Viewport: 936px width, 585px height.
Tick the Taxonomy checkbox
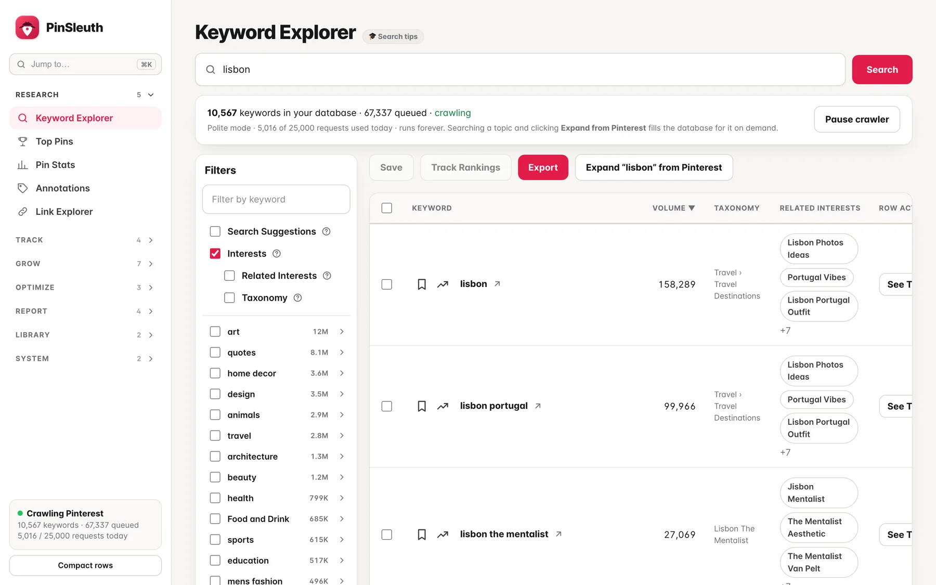[229, 298]
